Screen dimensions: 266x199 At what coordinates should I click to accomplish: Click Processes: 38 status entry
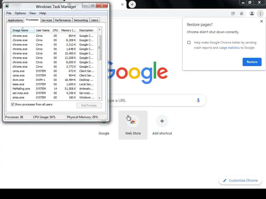point(14,117)
